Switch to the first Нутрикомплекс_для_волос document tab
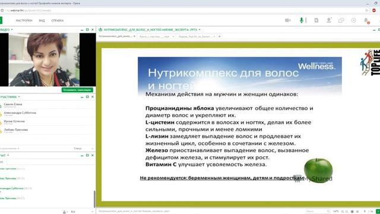This screenshot has width=380, height=214. (x=115, y=36)
